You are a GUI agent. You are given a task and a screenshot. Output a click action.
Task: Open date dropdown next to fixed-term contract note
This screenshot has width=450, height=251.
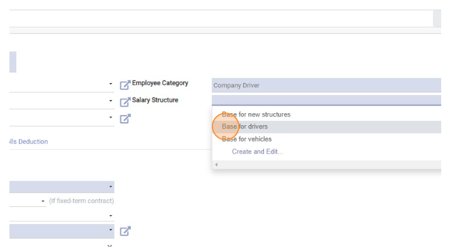(x=43, y=201)
